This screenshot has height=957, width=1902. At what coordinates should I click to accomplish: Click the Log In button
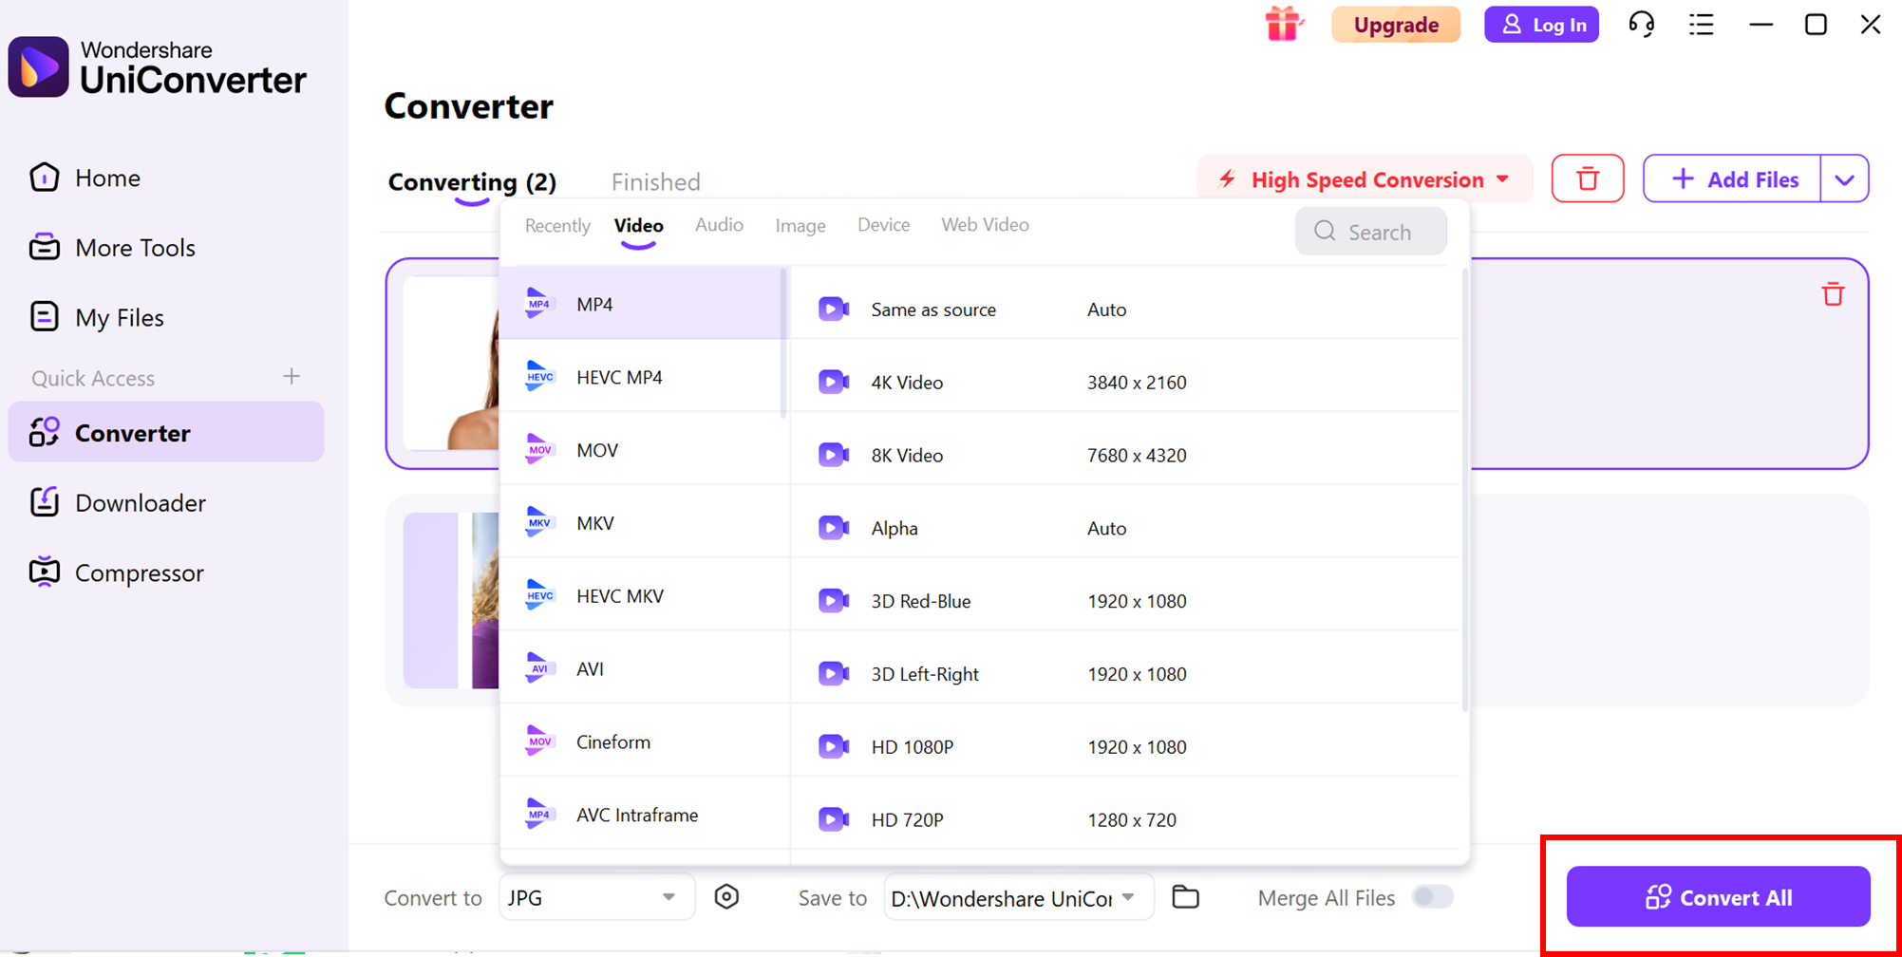1541,25
